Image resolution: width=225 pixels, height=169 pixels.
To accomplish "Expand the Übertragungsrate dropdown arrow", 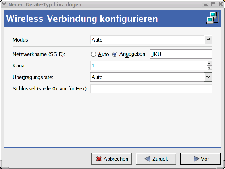I will 208,77.
